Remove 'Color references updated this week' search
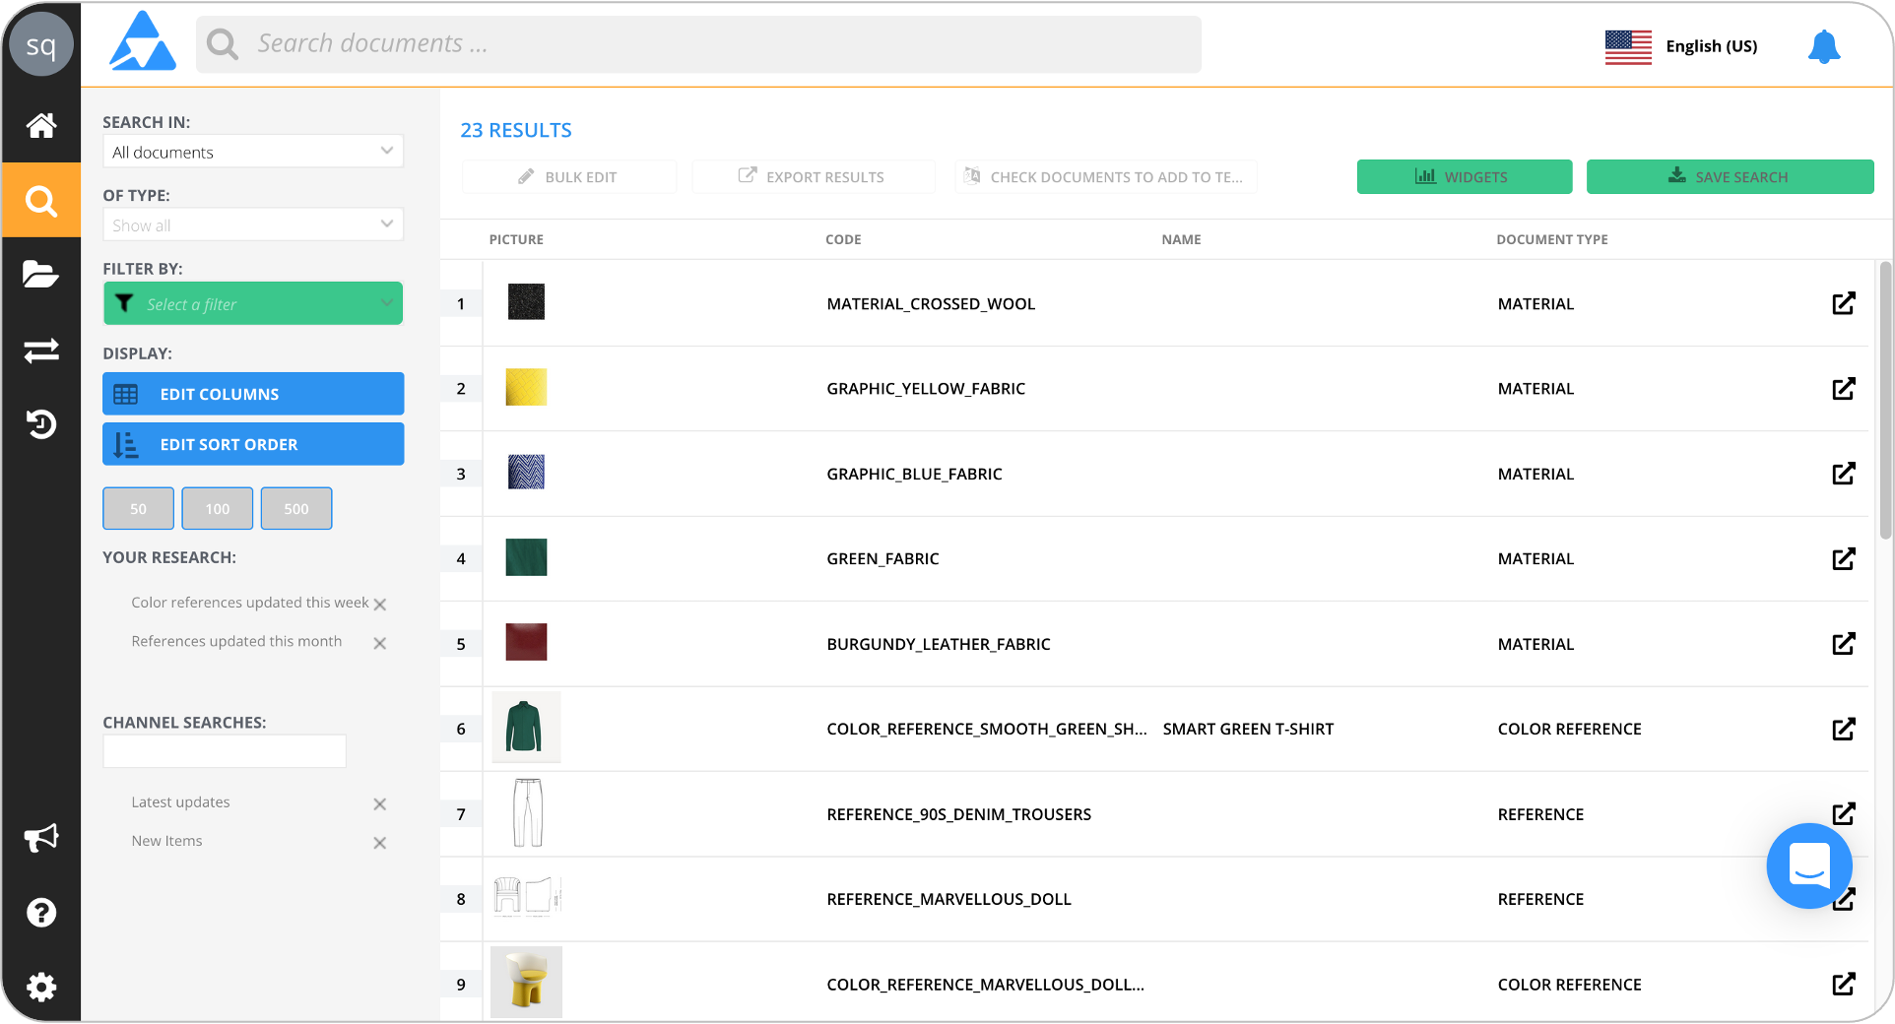Screen dimensions: 1895x1024 point(380,605)
